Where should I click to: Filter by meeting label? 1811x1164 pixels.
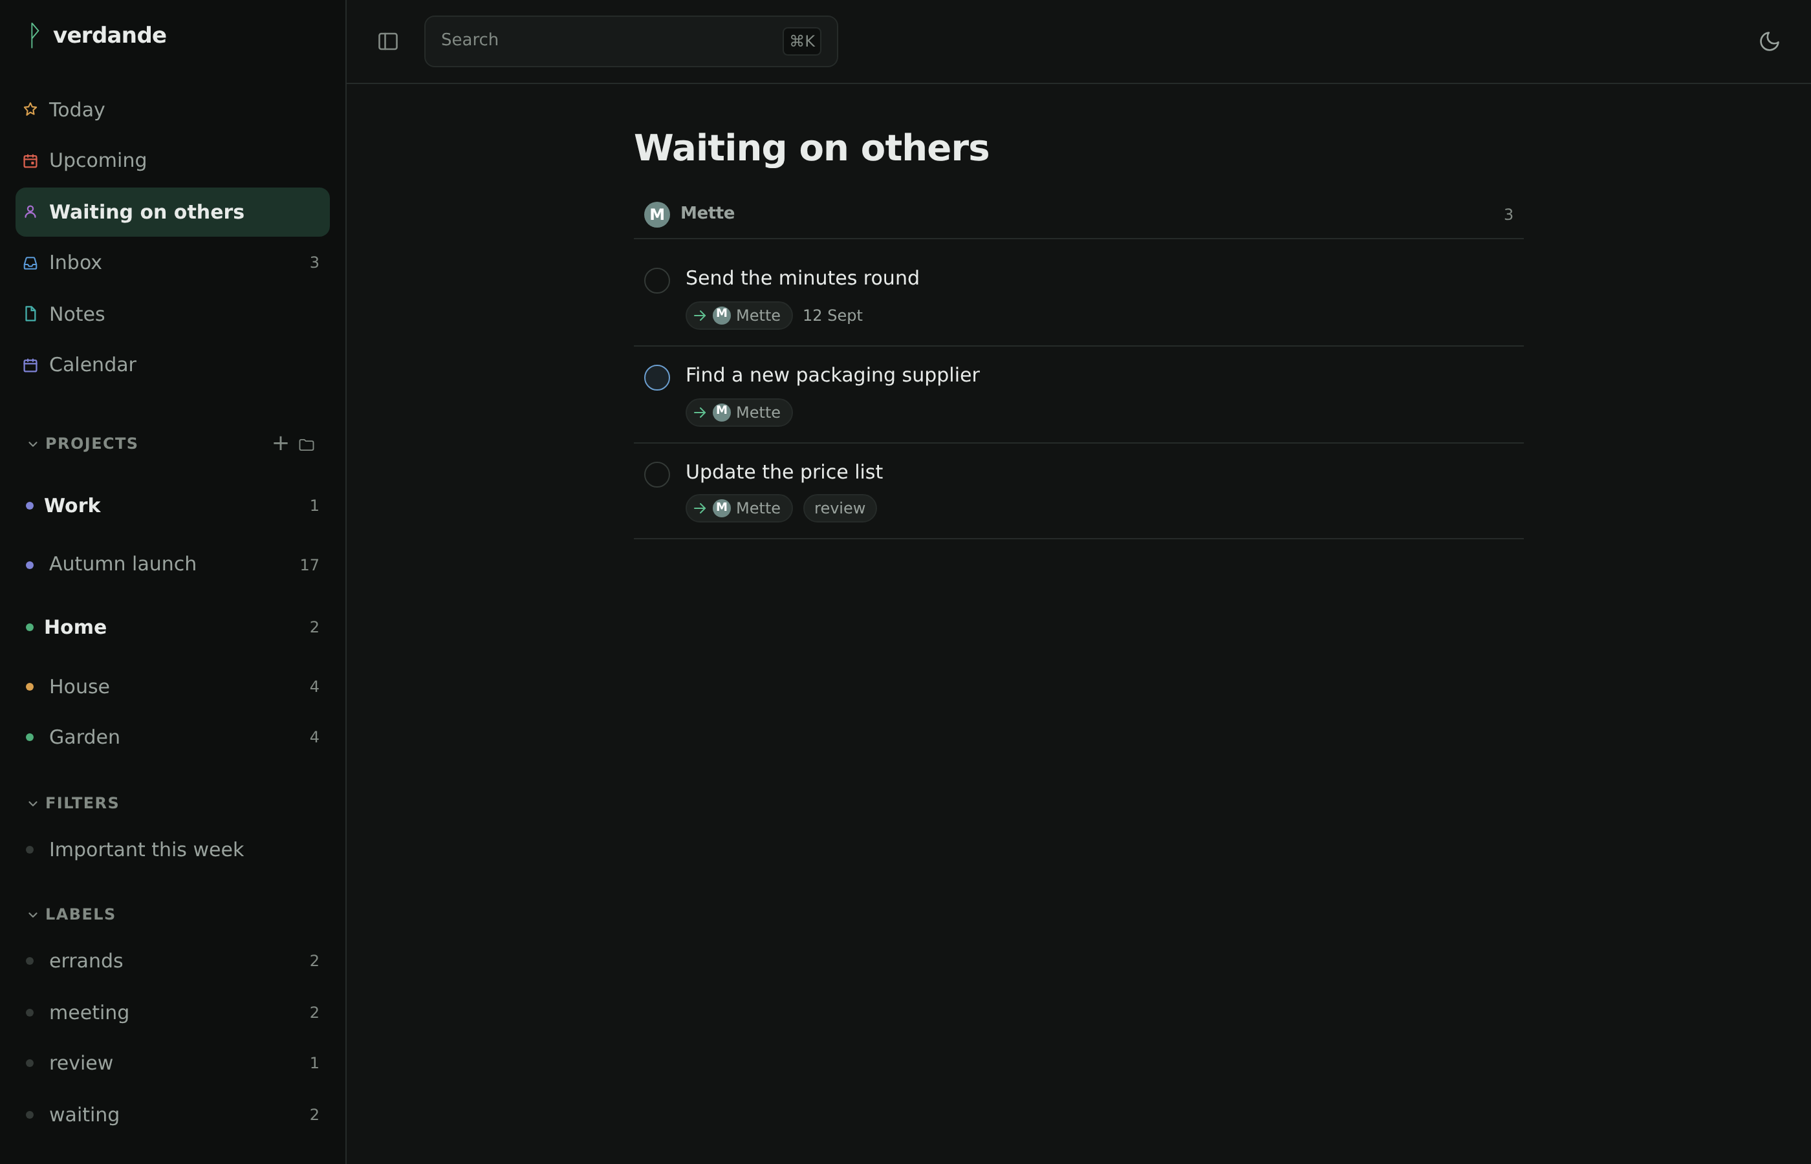(x=172, y=1013)
